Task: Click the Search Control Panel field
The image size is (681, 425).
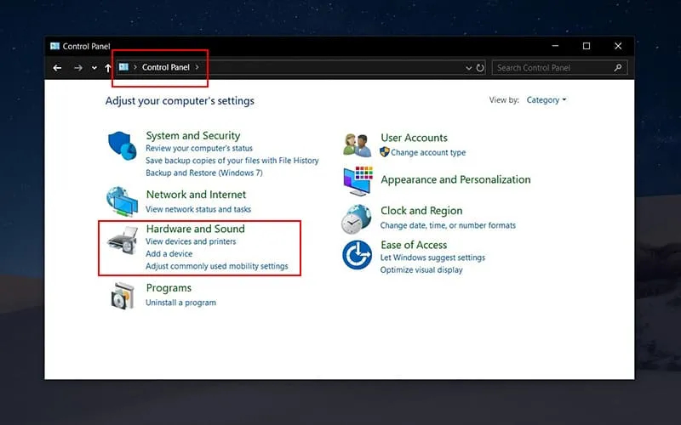Action: tap(552, 68)
